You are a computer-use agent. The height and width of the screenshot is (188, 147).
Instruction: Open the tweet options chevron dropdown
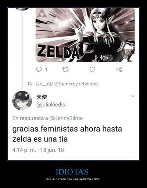pos(133,96)
